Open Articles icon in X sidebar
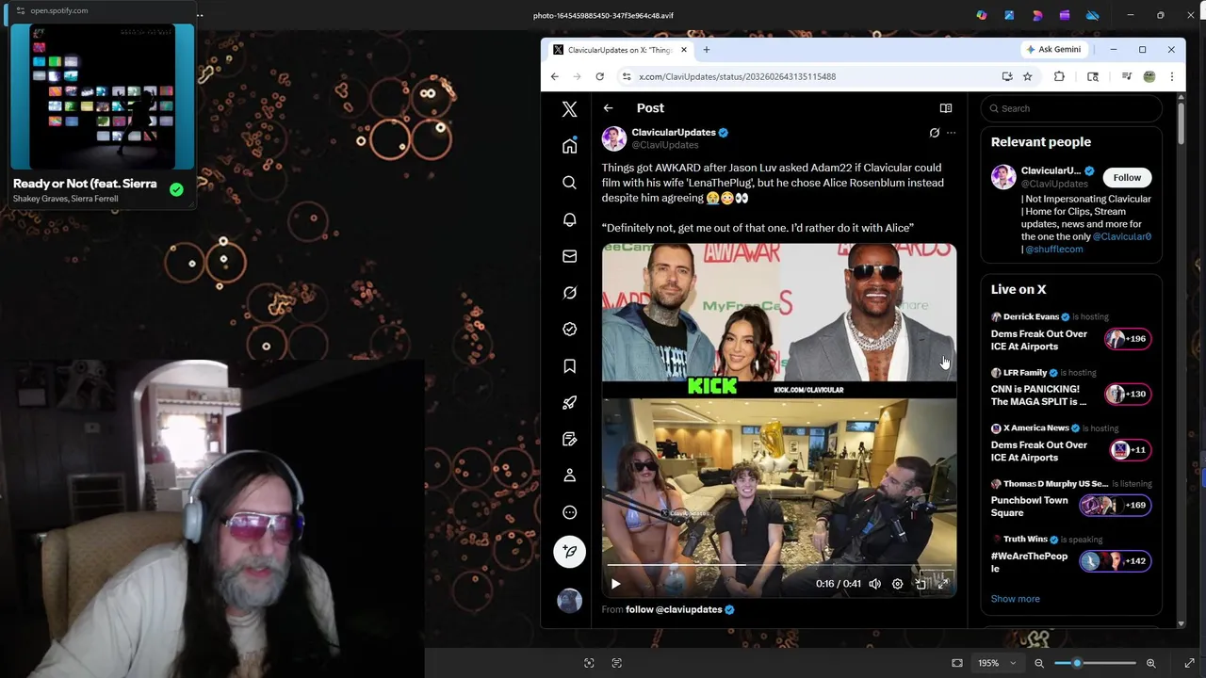 [569, 440]
